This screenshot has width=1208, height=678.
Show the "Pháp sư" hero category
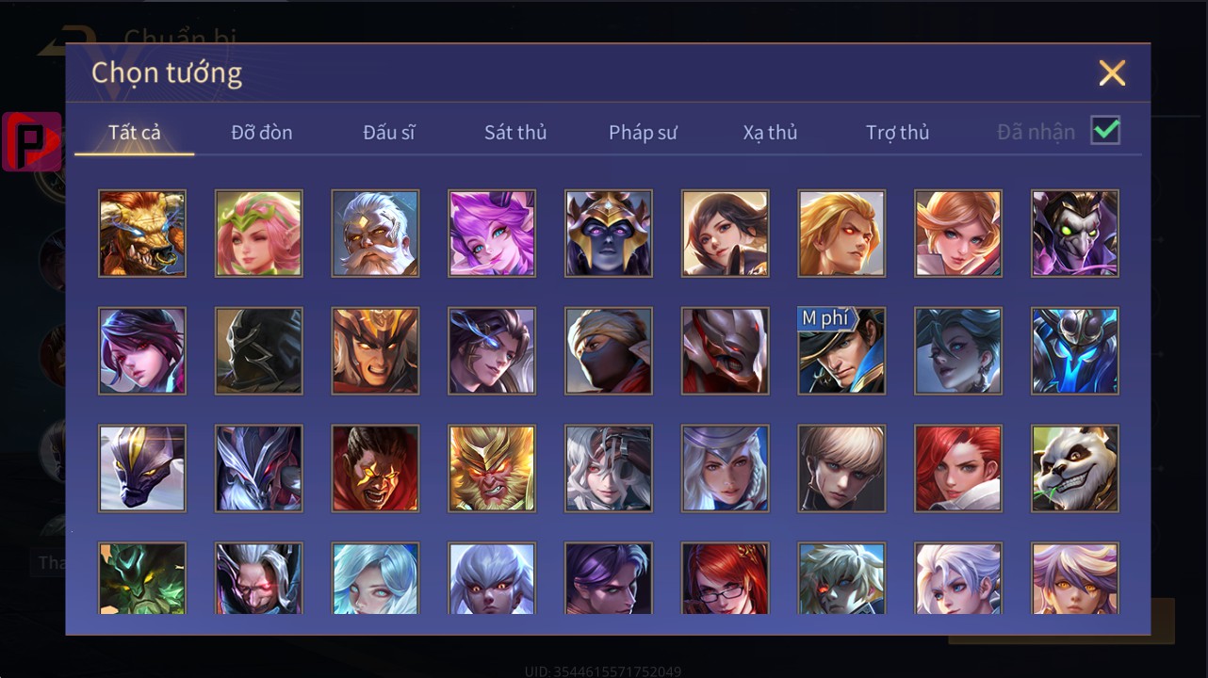[643, 132]
